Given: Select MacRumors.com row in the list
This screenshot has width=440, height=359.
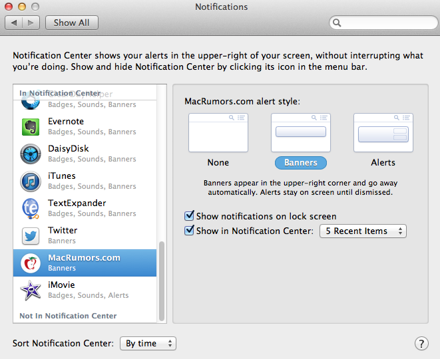Looking at the screenshot, I should coord(85,263).
